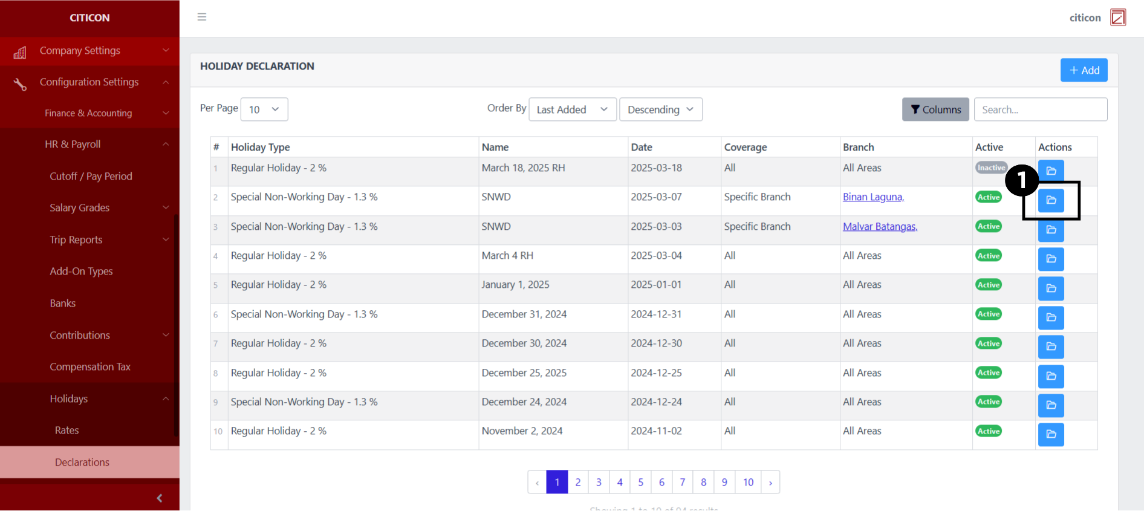This screenshot has height=511, width=1144.
Task: Click the Company Settings chart icon
Action: [x=20, y=53]
